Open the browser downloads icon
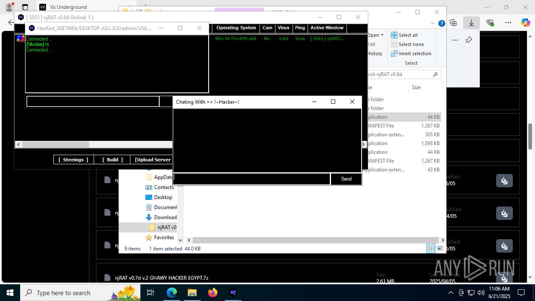The width and height of the screenshot is (535, 301). coord(471,23)
